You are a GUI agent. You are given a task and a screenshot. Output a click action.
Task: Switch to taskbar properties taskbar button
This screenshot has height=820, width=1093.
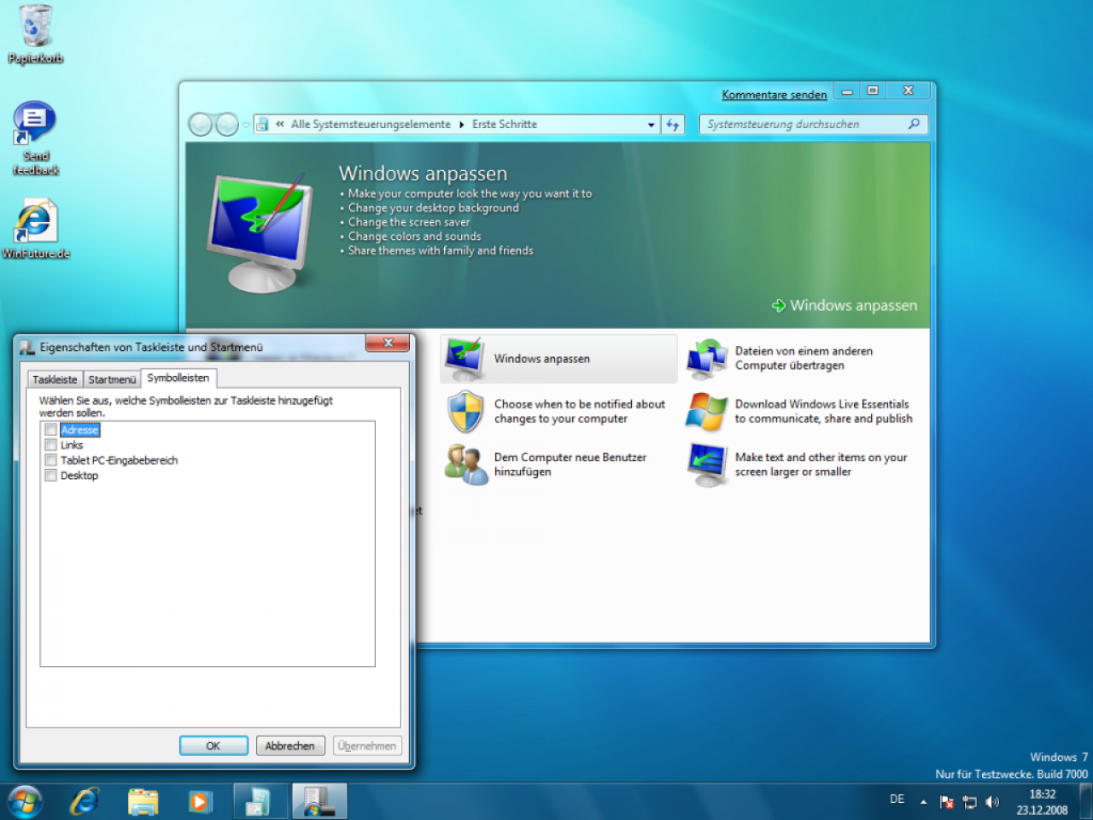[x=319, y=802]
